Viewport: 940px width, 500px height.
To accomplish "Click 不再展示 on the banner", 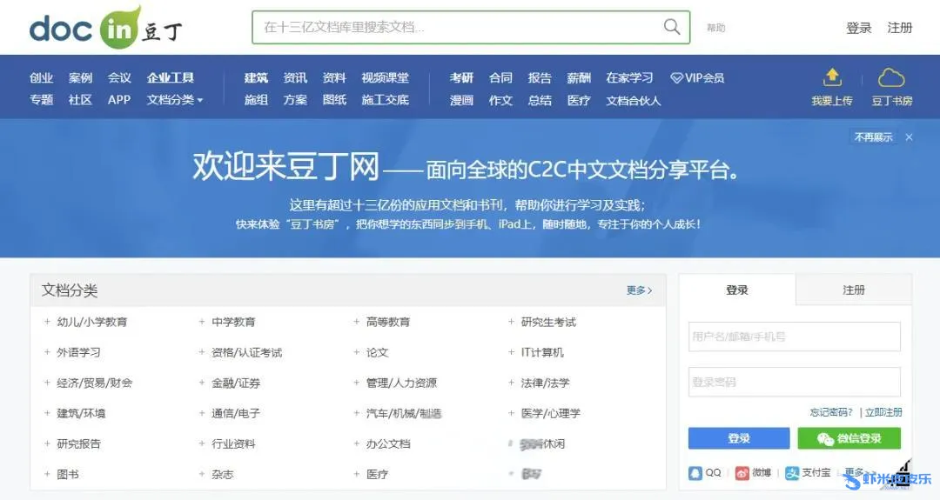I will 873,137.
